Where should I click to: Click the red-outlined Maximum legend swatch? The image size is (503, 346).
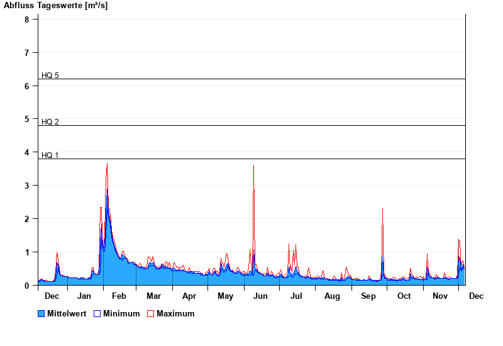(x=151, y=313)
